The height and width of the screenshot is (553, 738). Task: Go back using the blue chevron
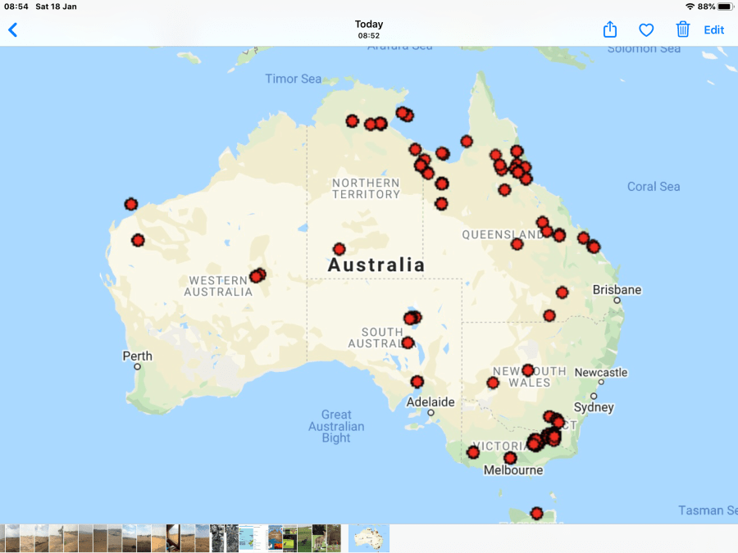click(13, 30)
